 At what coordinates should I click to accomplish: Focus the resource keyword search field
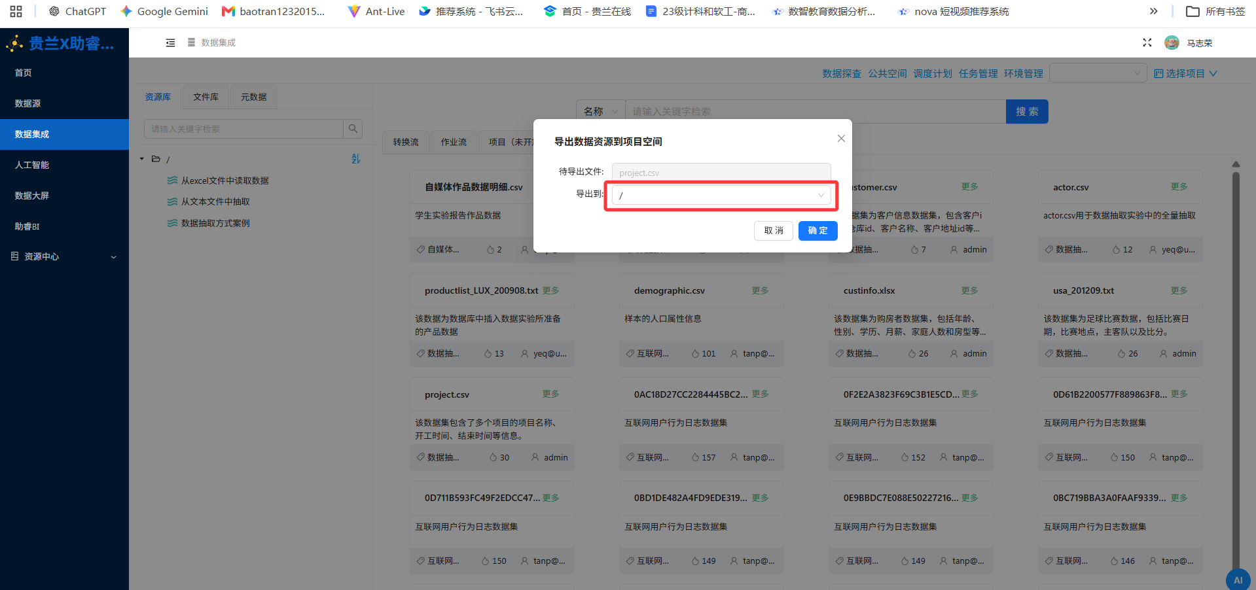click(x=243, y=129)
